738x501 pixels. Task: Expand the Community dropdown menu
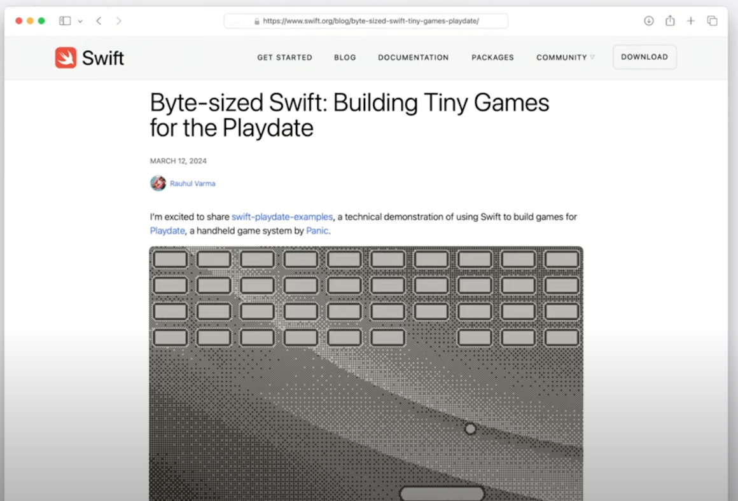[x=565, y=57]
